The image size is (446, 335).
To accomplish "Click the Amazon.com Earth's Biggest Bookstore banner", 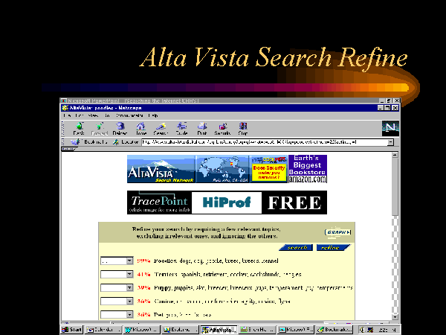I will click(308, 169).
